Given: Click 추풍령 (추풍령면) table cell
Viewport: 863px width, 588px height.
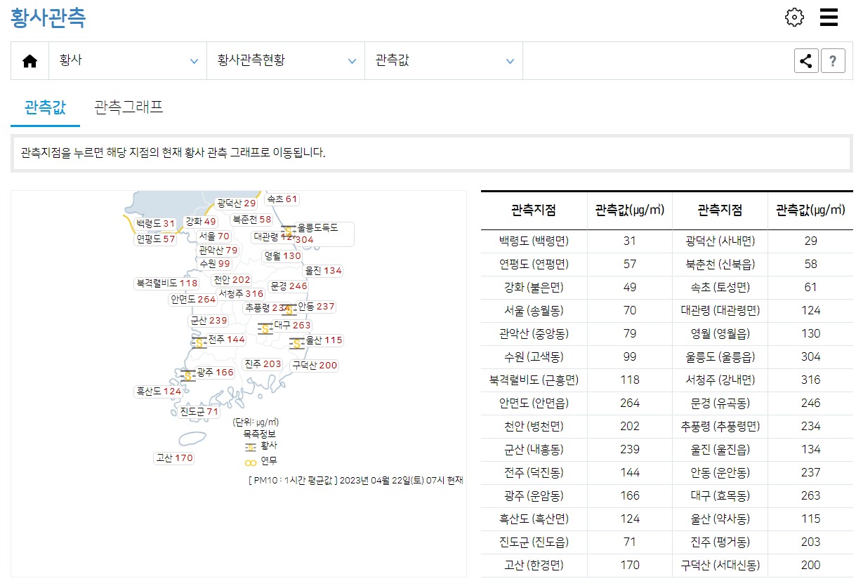Looking at the screenshot, I should [x=720, y=426].
